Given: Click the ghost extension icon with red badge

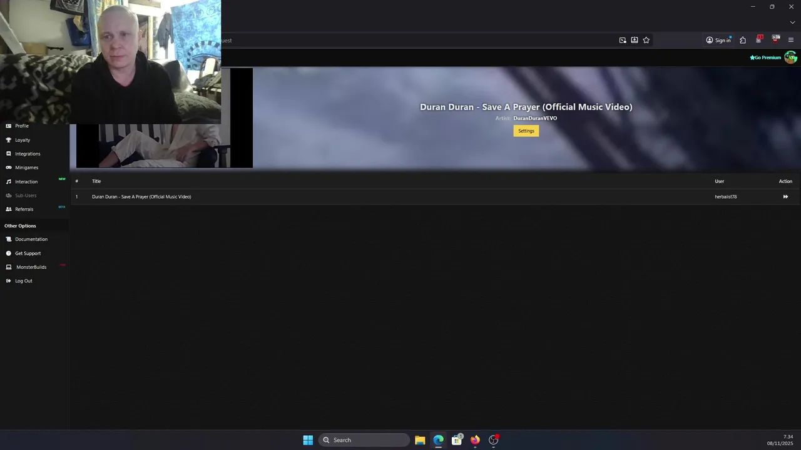Looking at the screenshot, I should 759,39.
